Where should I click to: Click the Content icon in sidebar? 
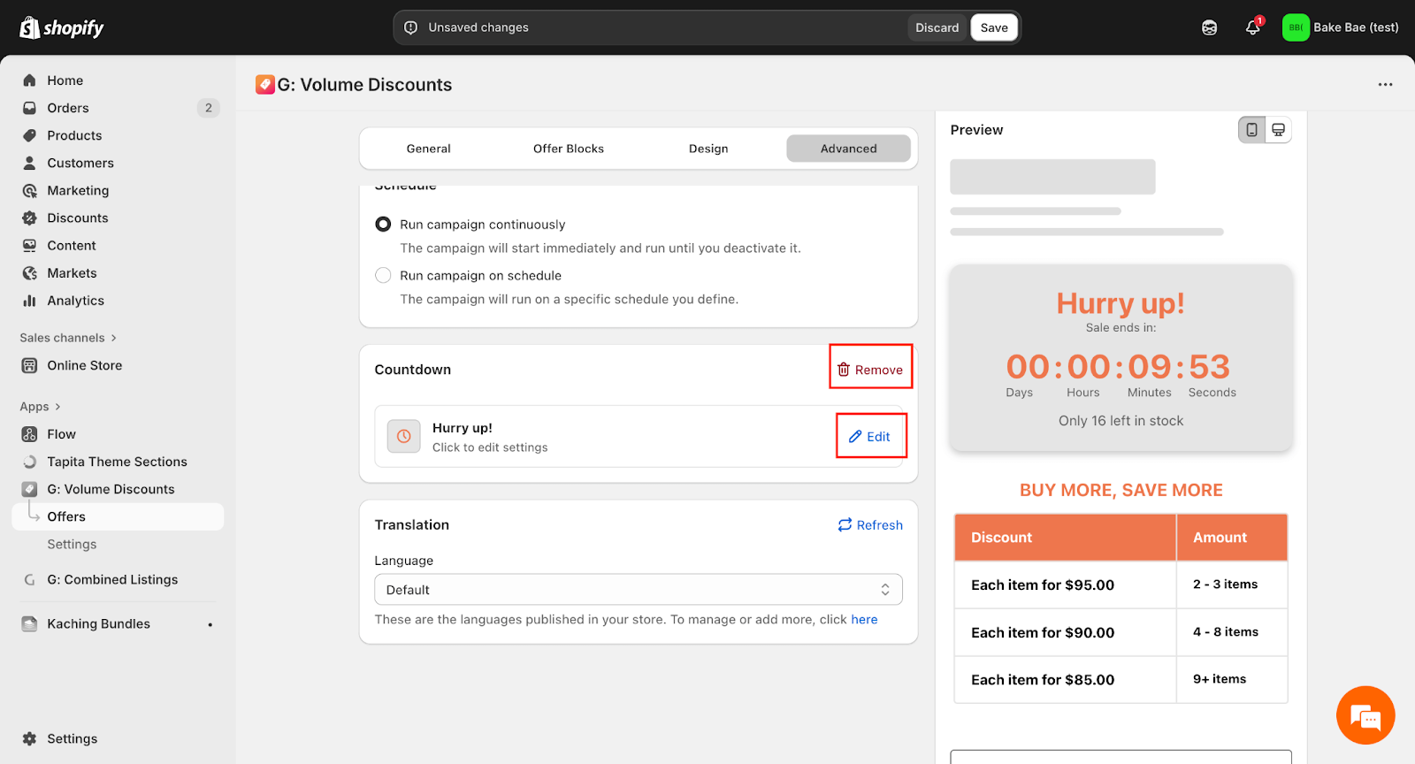click(30, 245)
